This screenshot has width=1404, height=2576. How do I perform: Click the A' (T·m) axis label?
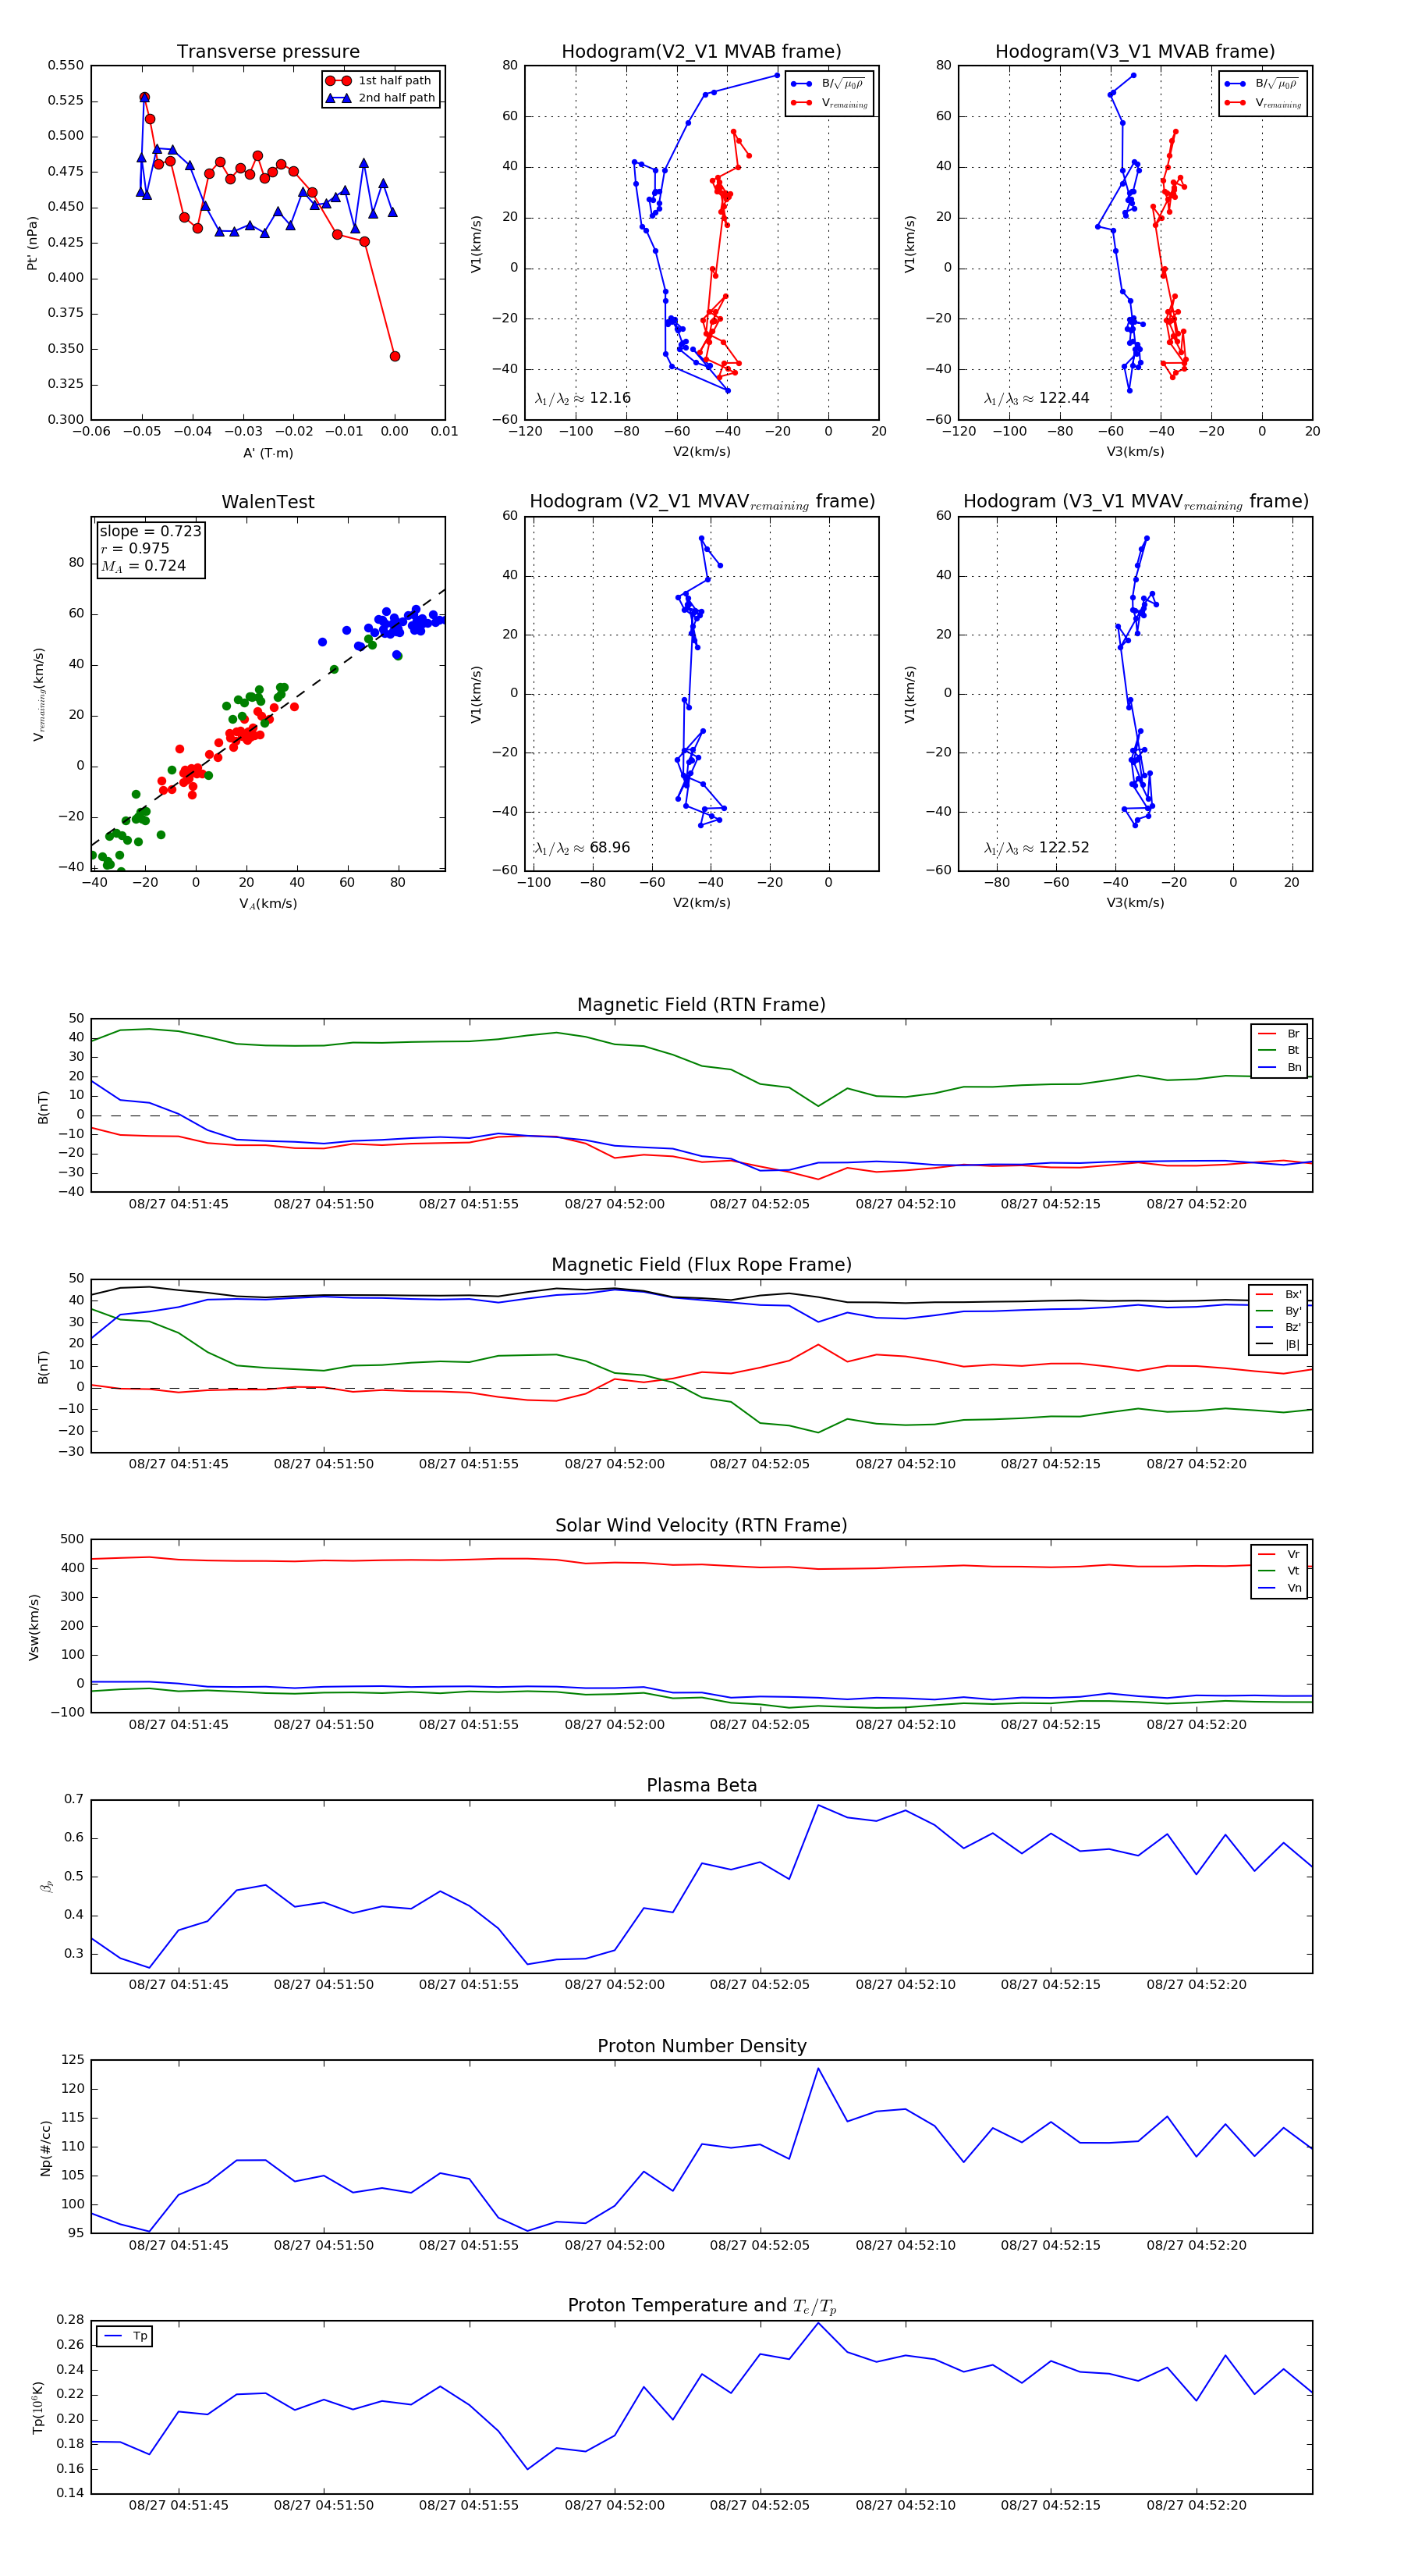[268, 453]
